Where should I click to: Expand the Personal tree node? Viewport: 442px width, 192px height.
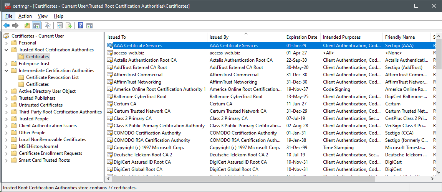(7, 43)
